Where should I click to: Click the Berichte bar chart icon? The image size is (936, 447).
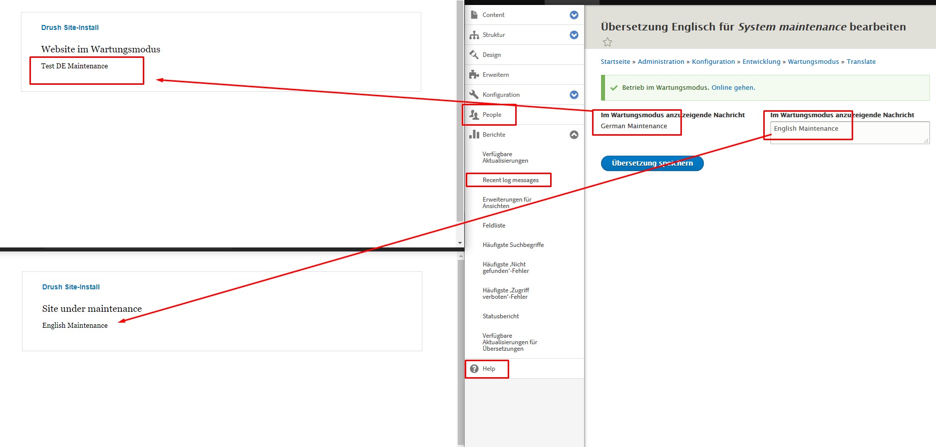(474, 135)
